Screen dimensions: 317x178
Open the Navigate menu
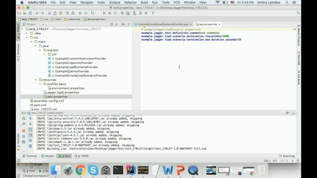87,2
